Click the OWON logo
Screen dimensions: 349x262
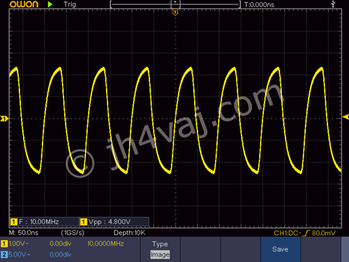pos(24,4)
